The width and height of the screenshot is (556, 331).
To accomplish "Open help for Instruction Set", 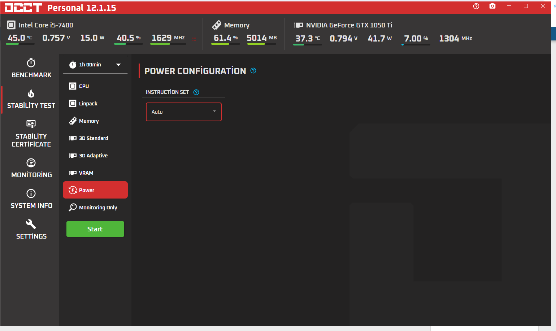I will tap(196, 92).
